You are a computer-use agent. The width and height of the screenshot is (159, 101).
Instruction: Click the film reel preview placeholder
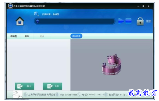112,64
